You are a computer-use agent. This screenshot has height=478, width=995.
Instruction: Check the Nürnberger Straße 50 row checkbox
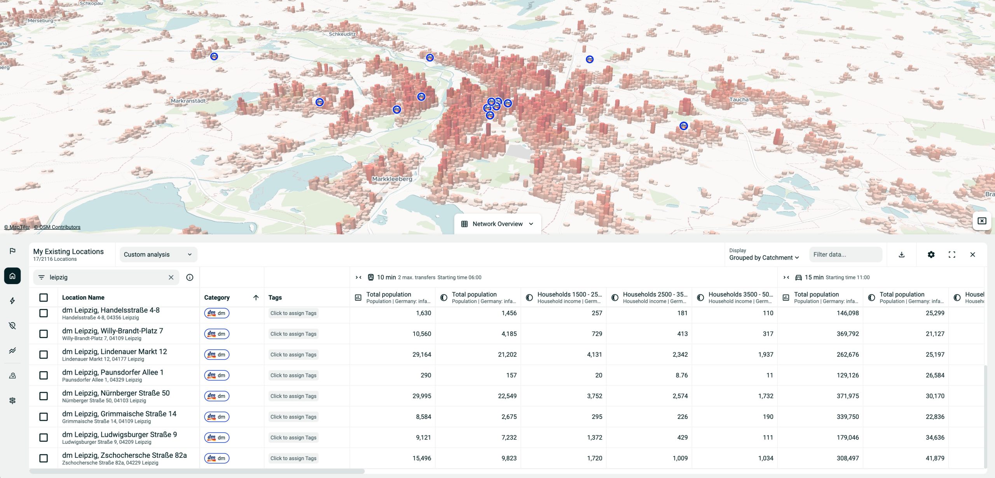pyautogui.click(x=44, y=396)
